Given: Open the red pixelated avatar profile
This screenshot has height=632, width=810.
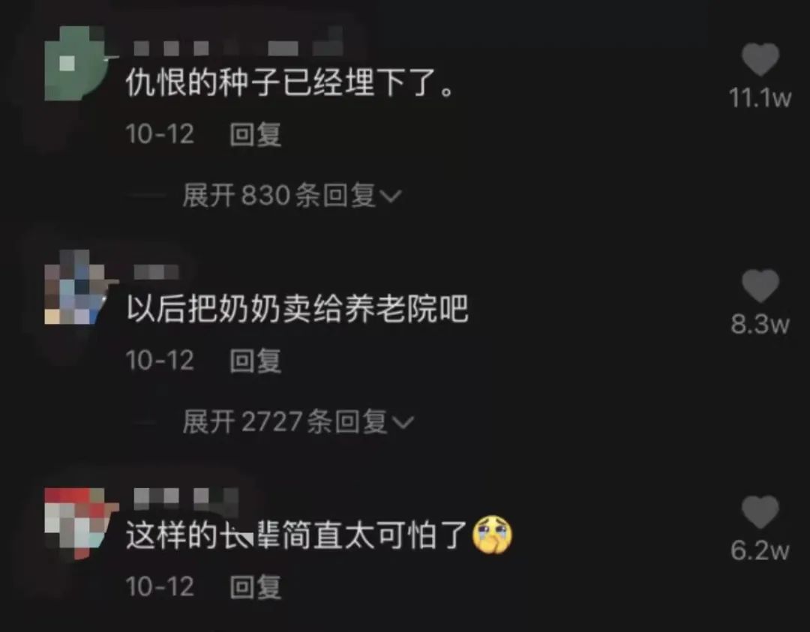Looking at the screenshot, I should (77, 523).
